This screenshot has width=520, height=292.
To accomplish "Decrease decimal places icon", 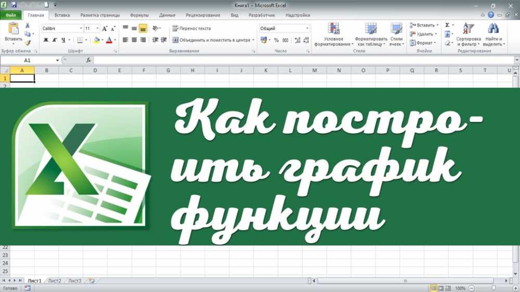I will (306, 40).
